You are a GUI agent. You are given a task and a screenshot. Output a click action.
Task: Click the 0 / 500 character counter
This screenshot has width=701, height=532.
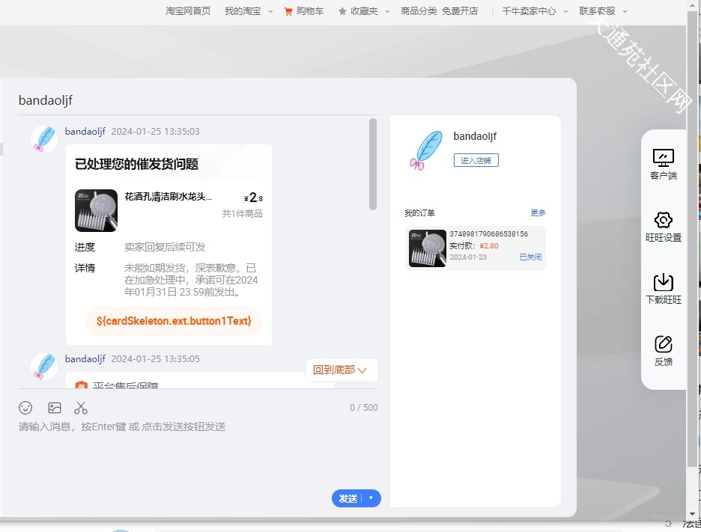click(364, 407)
